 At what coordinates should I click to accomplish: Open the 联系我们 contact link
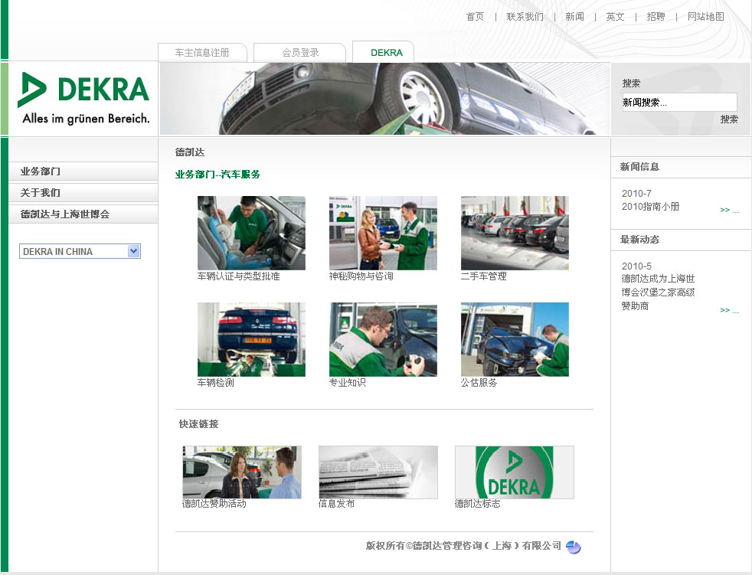(x=525, y=17)
